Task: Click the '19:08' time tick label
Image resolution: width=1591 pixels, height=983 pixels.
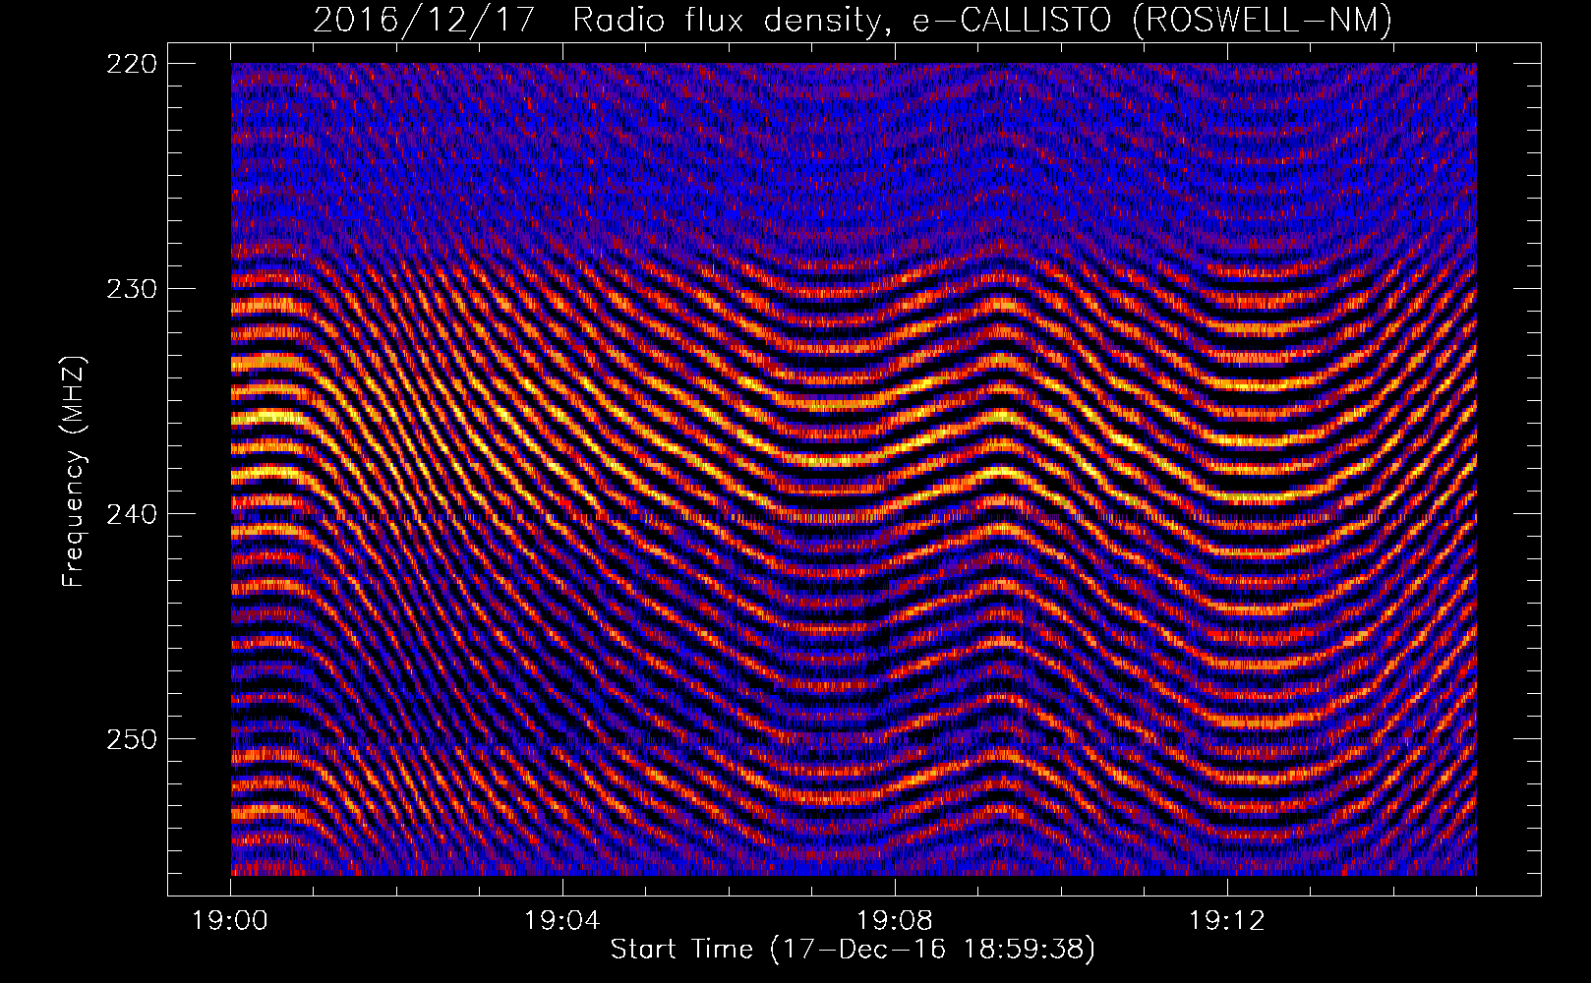Action: click(x=895, y=921)
